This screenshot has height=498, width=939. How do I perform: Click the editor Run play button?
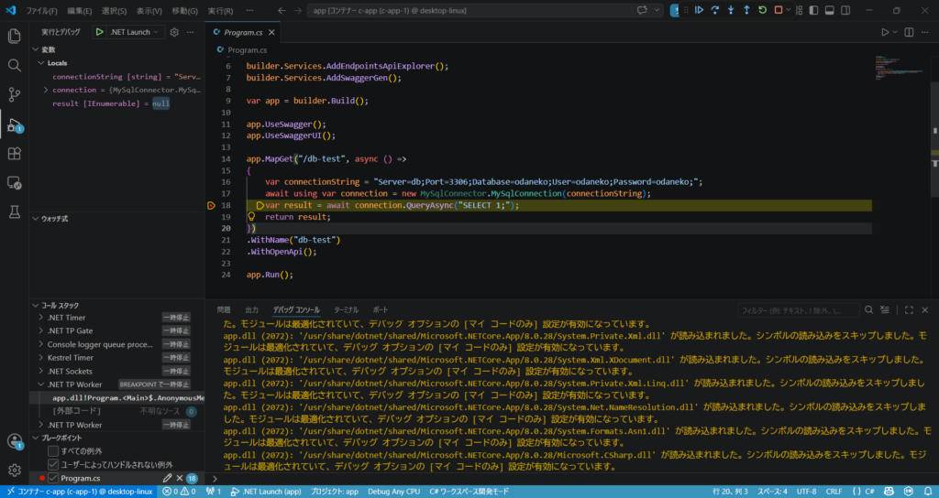point(885,32)
